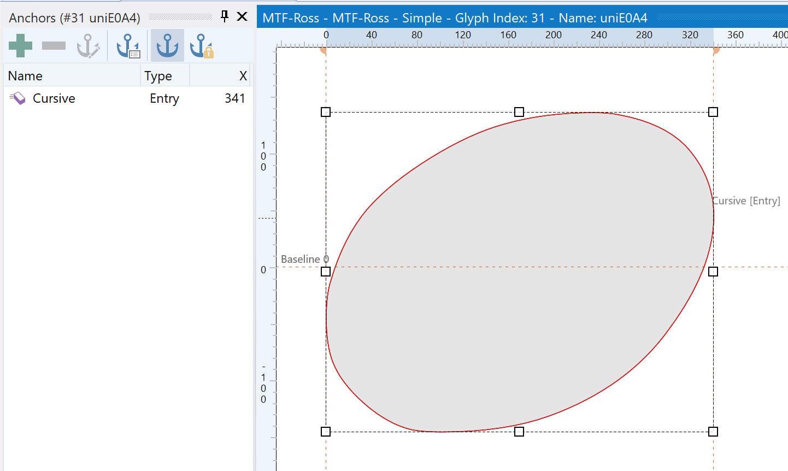Click the right advance width marker on ruler
This screenshot has width=788, height=471.
(716, 51)
